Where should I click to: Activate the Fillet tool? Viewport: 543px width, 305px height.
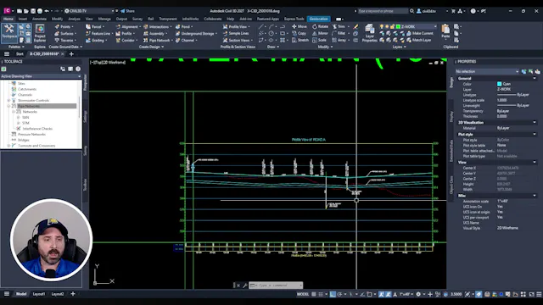pyautogui.click(x=339, y=34)
